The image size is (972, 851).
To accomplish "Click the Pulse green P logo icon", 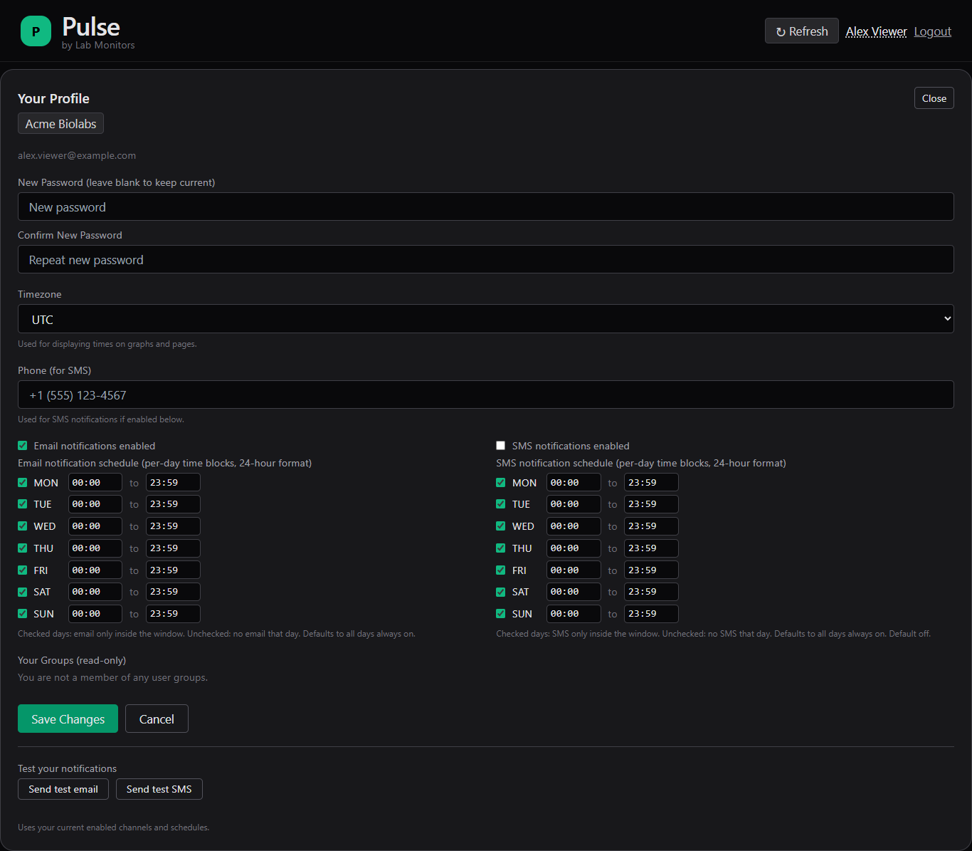I will [x=36, y=31].
